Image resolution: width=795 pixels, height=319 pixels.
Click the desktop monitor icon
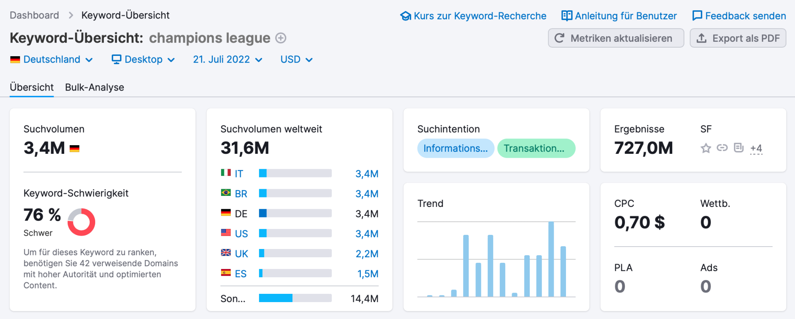tap(116, 59)
